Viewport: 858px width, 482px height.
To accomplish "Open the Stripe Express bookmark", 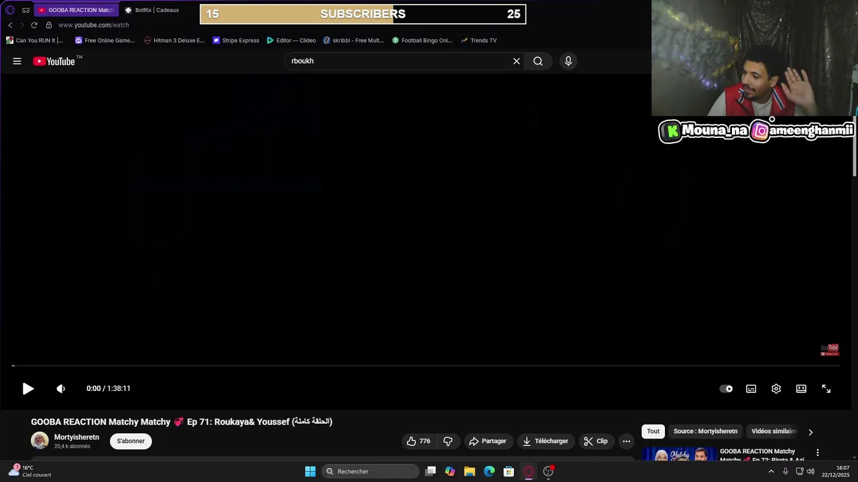I will point(236,40).
